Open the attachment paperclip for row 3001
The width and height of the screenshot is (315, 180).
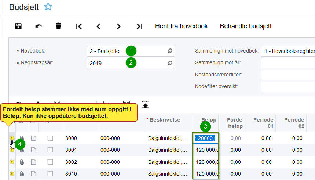[22, 150]
